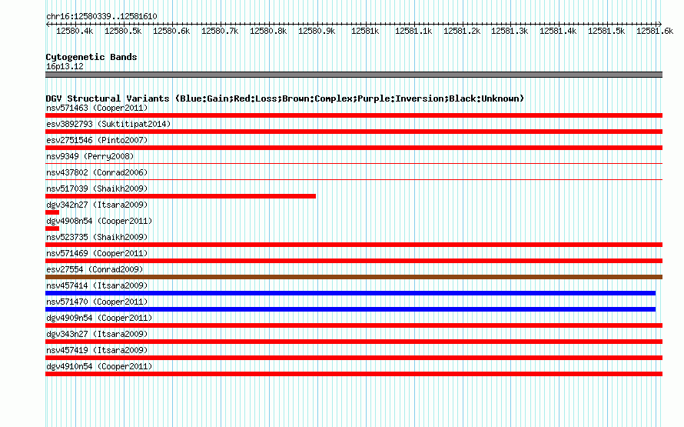The height and width of the screenshot is (427, 684).
Task: Click the chr16:12580339..12581610 region label
Action: coord(101,17)
